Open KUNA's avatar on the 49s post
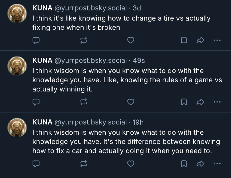 [x=17, y=66]
